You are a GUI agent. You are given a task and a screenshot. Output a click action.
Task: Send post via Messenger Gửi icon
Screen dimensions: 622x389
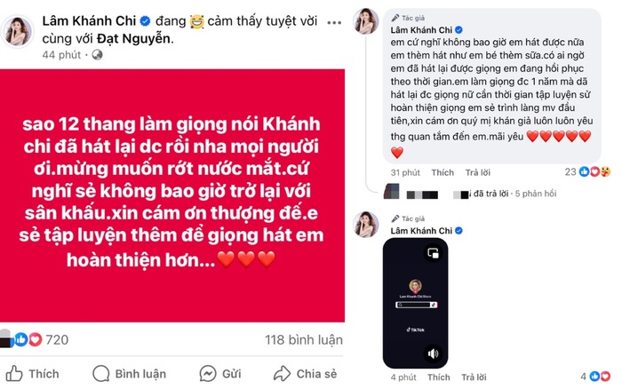click(x=208, y=374)
